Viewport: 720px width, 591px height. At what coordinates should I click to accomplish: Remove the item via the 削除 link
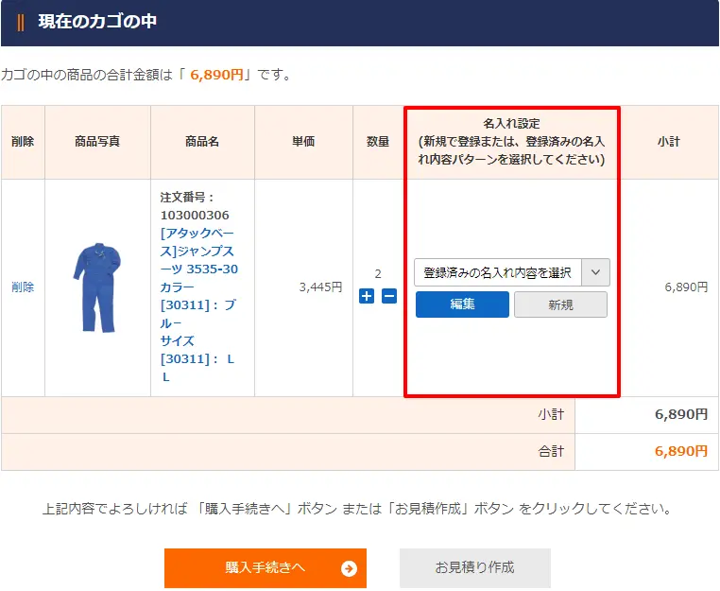click(23, 287)
